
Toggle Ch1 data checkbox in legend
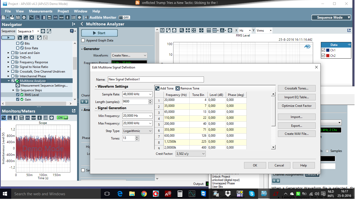point(323,50)
